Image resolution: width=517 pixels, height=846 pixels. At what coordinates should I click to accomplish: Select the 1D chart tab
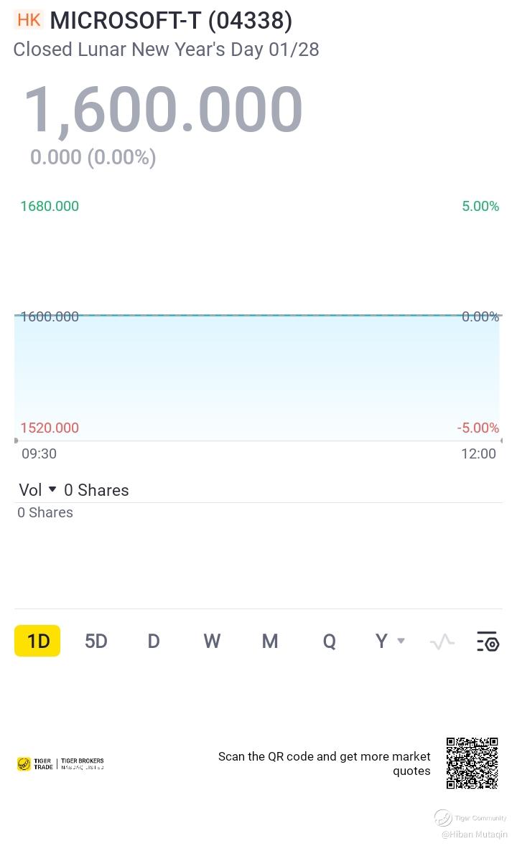38,641
